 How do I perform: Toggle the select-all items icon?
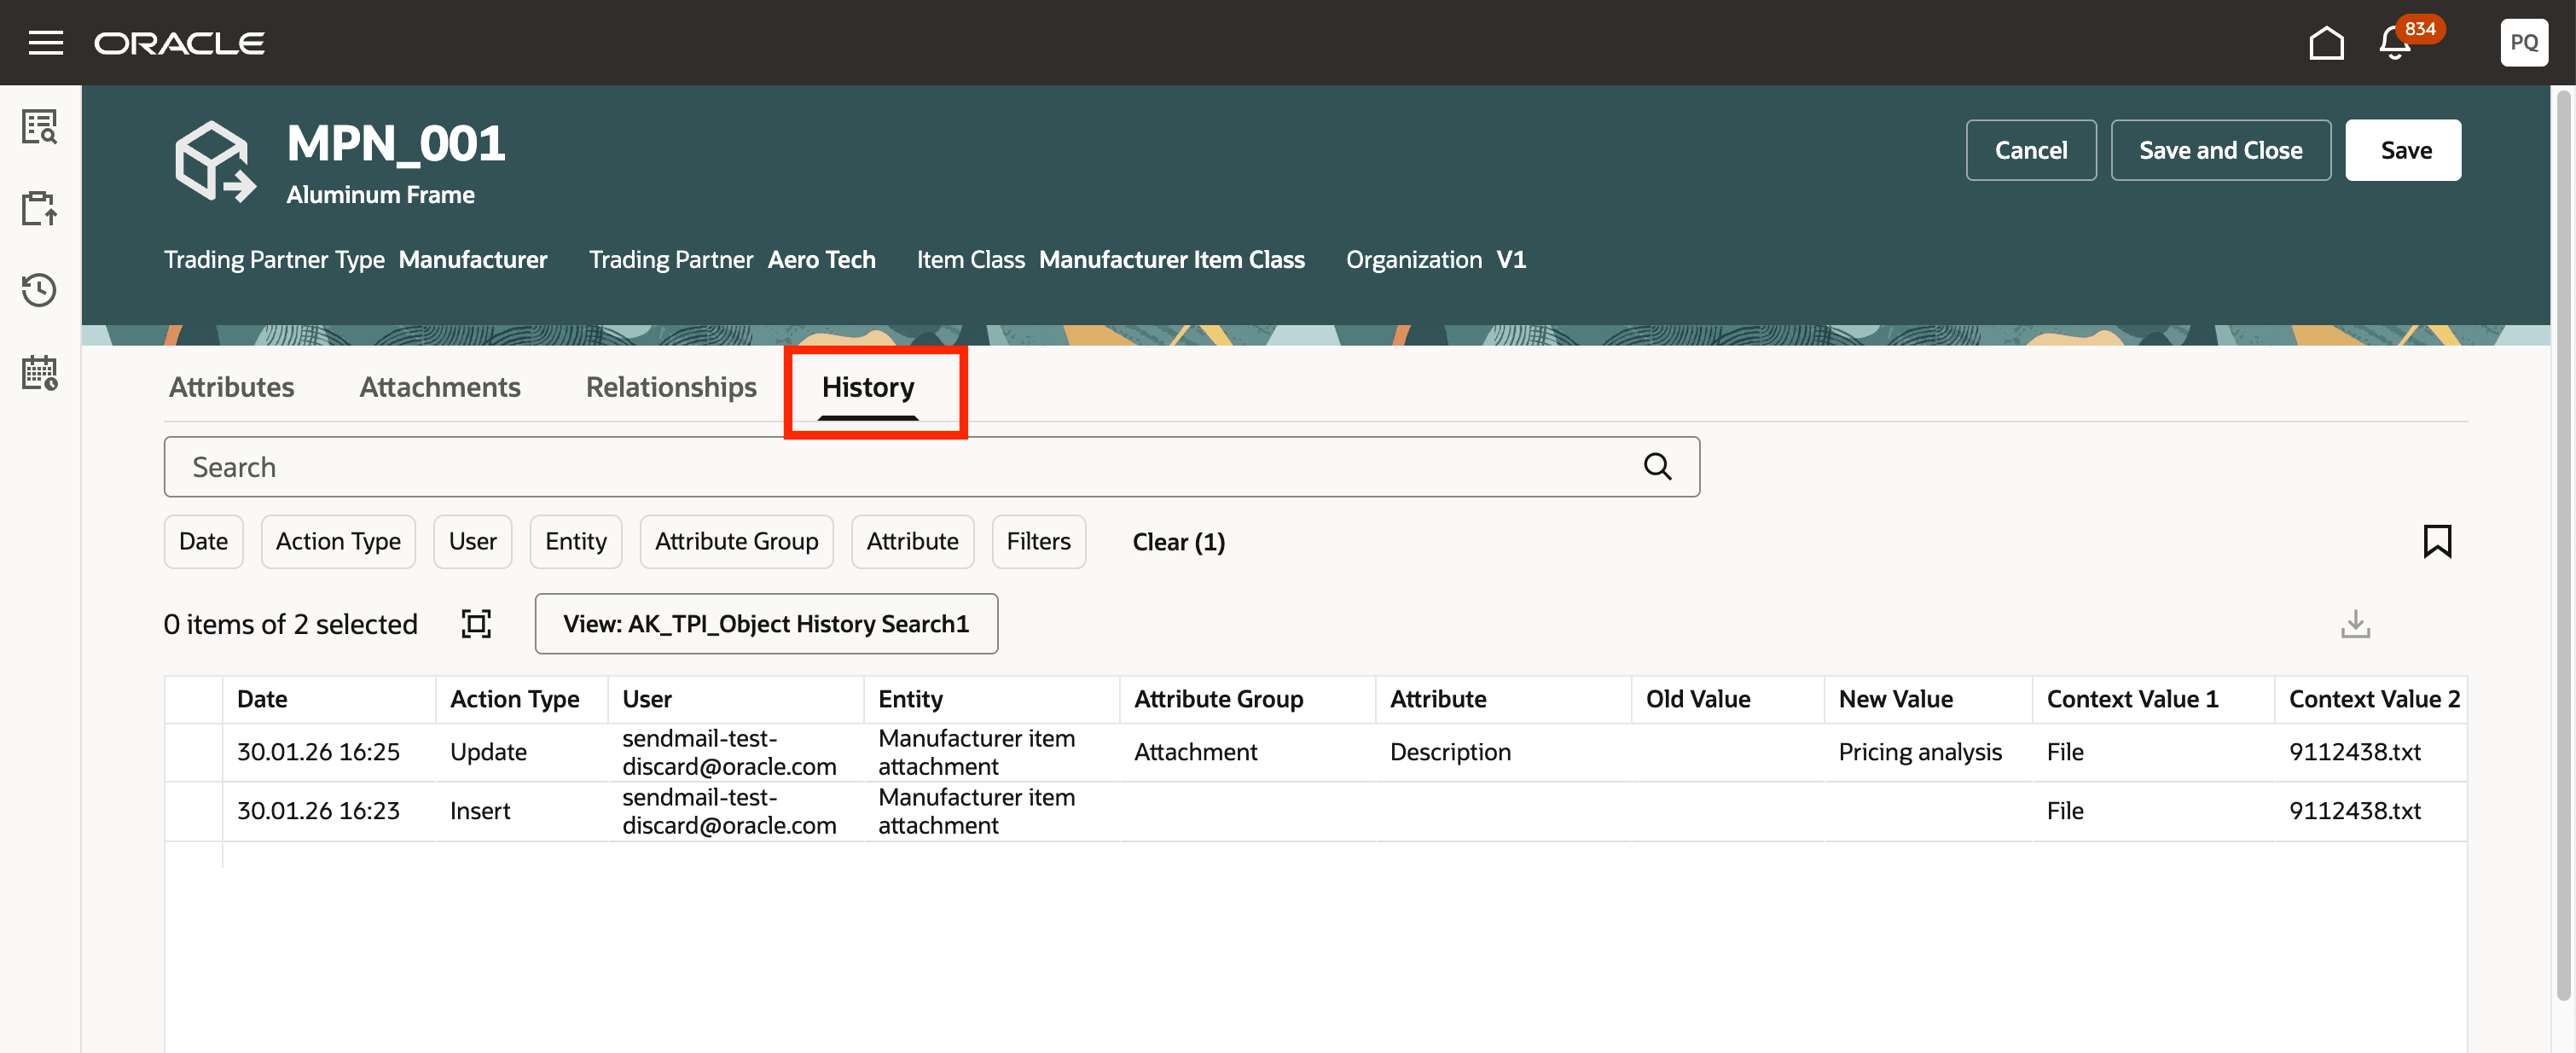click(x=476, y=624)
